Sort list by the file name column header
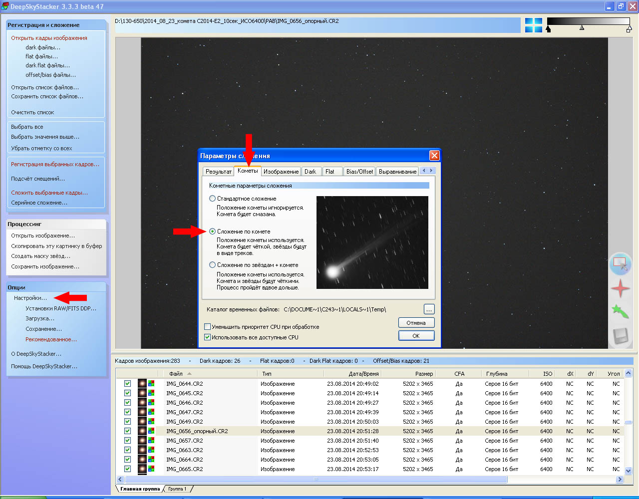Screen dimensions: 639x499 point(176,373)
